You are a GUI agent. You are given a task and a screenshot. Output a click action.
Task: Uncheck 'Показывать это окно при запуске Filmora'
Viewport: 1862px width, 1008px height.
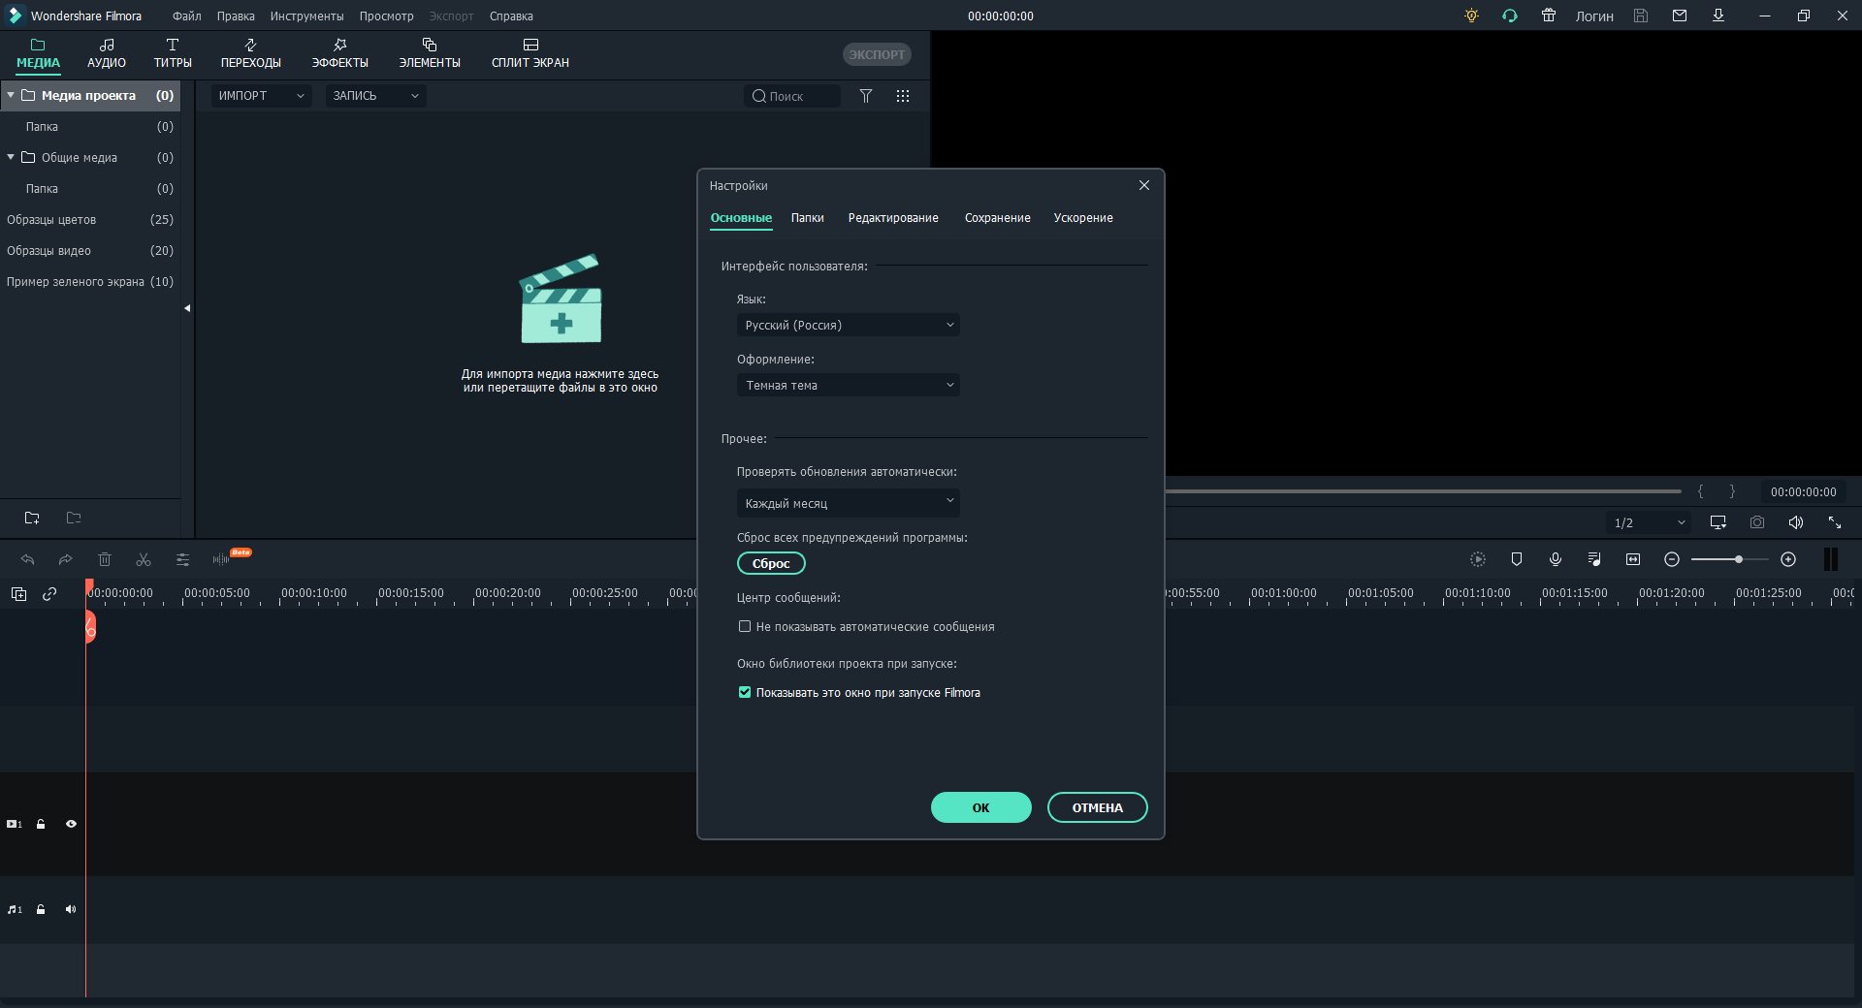745,692
